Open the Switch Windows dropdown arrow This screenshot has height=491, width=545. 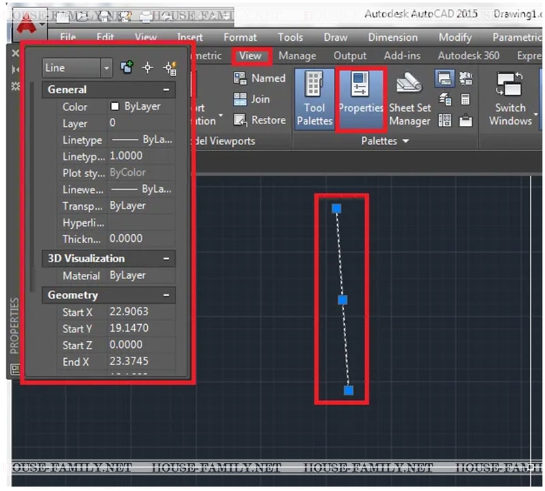coord(535,114)
